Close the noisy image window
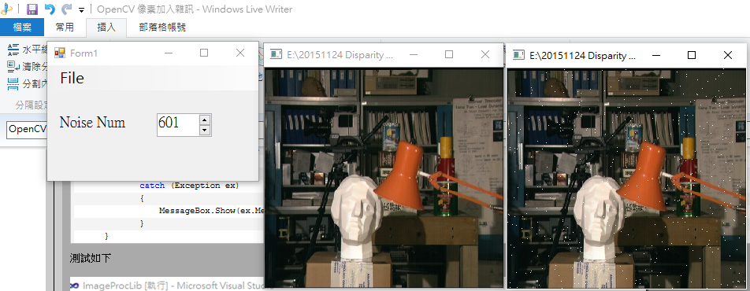The height and width of the screenshot is (291, 750). coord(727,55)
